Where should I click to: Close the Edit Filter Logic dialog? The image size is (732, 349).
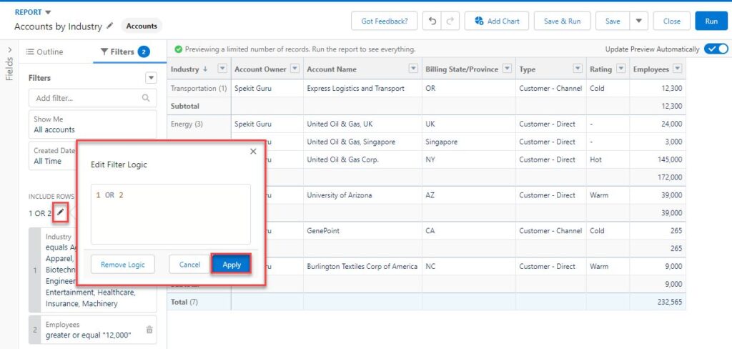click(253, 152)
